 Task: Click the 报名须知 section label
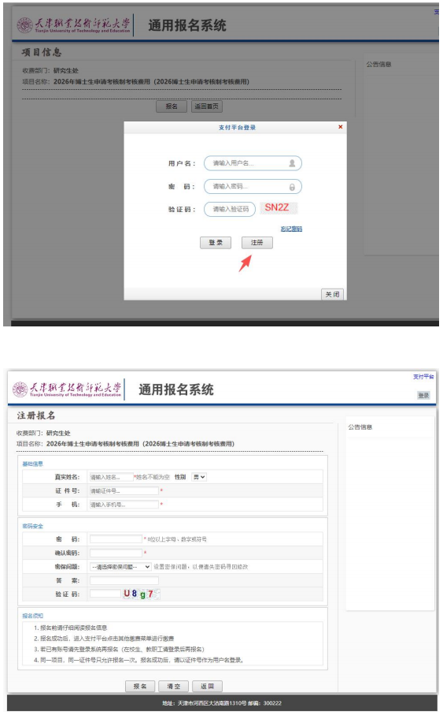tap(33, 616)
